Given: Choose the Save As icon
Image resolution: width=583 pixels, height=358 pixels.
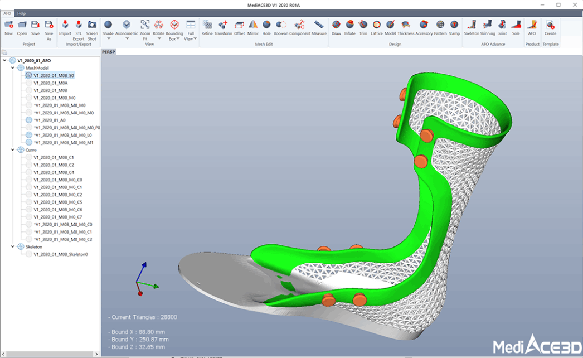Looking at the screenshot, I should tap(48, 25).
